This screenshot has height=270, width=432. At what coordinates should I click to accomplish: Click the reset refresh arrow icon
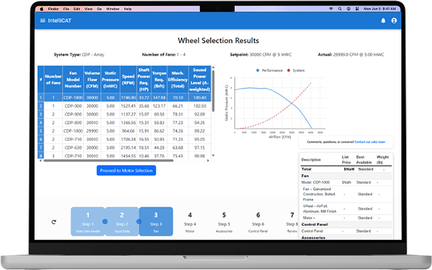[54, 222]
